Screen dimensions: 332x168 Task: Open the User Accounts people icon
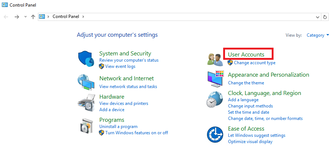click(215, 59)
